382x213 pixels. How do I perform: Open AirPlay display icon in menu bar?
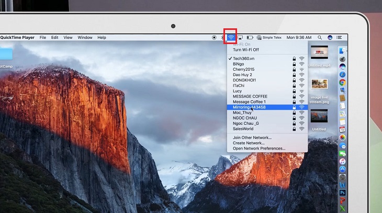(240, 38)
